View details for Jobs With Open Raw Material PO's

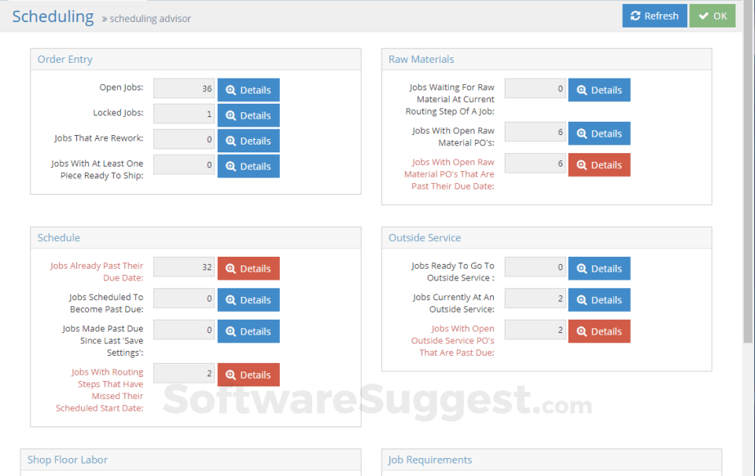tap(598, 133)
